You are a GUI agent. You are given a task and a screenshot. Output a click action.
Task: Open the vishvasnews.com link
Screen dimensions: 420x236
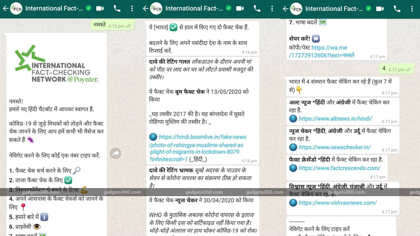[x=337, y=203]
